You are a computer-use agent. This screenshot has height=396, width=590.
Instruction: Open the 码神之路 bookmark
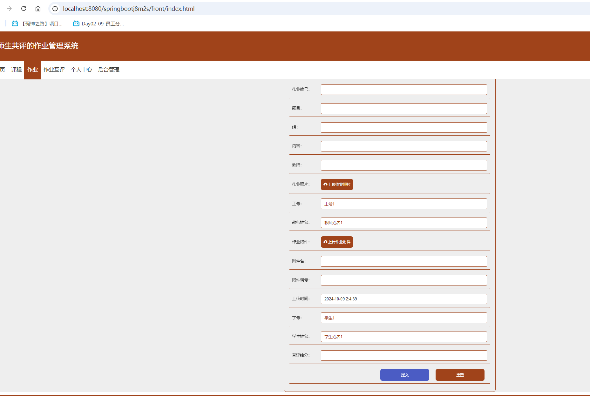click(x=37, y=23)
